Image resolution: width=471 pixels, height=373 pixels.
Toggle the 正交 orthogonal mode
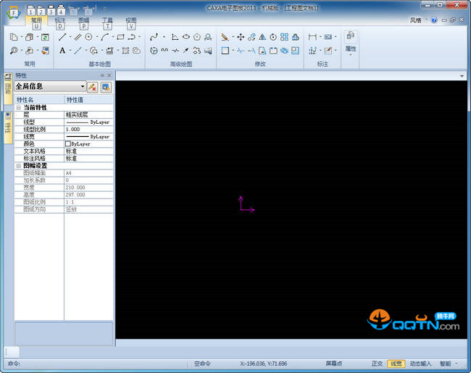pos(377,364)
